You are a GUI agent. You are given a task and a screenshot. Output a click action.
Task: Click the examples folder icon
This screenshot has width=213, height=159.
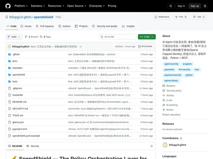[9, 68]
